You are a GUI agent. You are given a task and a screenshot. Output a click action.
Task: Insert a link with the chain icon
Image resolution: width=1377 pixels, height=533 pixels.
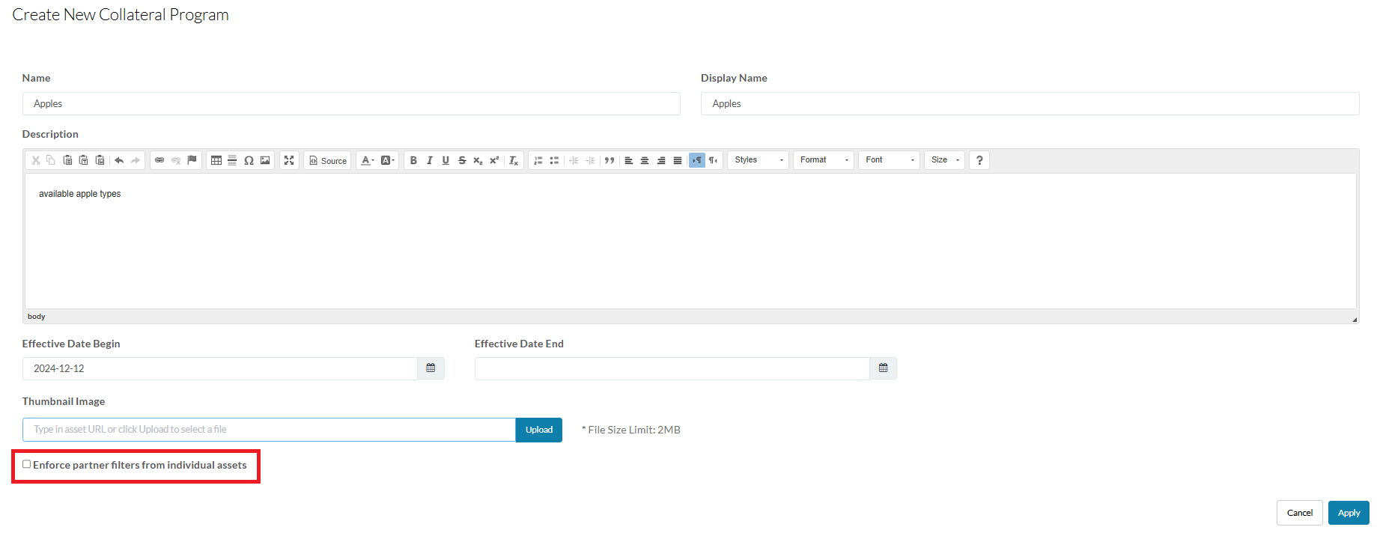[x=159, y=160]
